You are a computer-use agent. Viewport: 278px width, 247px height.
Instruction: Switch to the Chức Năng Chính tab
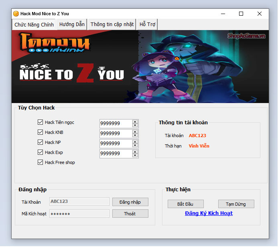click(34, 24)
